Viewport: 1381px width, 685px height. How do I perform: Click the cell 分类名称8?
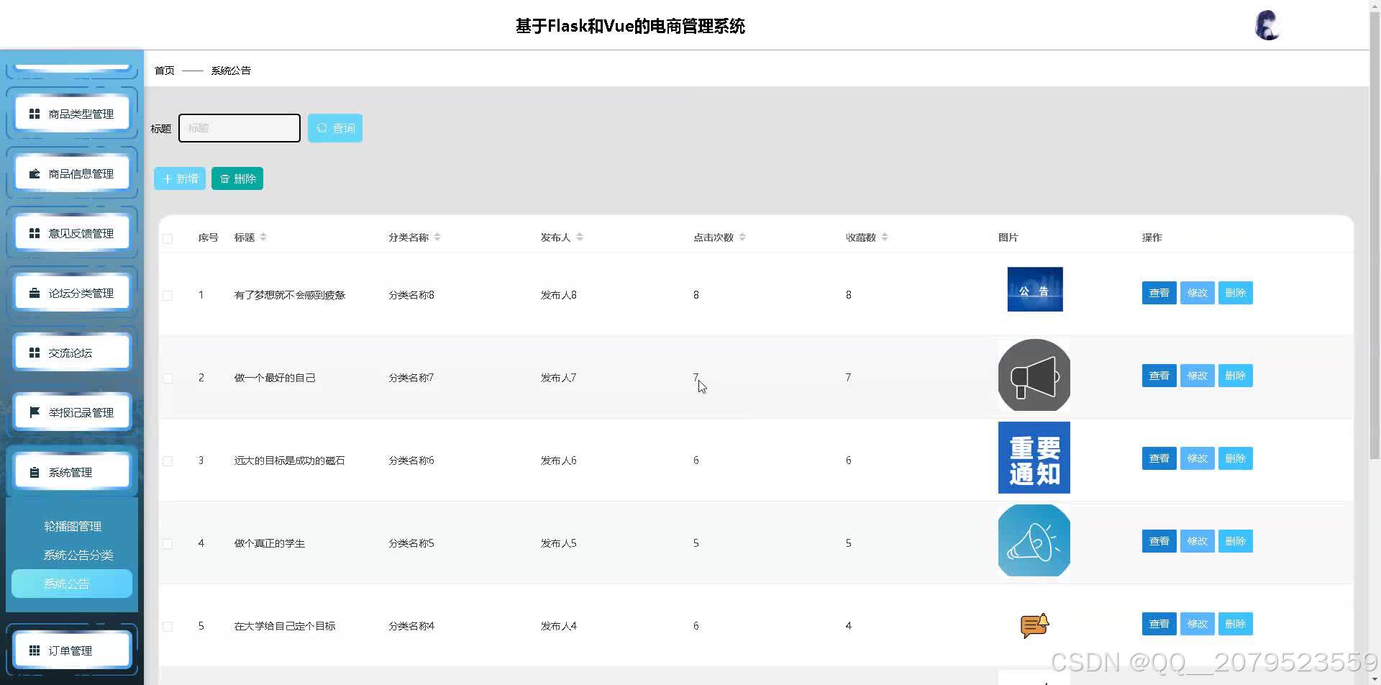pos(411,295)
